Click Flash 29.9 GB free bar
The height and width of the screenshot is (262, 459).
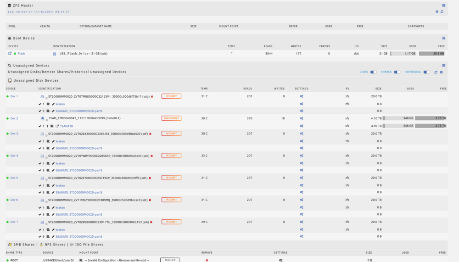(x=432, y=54)
